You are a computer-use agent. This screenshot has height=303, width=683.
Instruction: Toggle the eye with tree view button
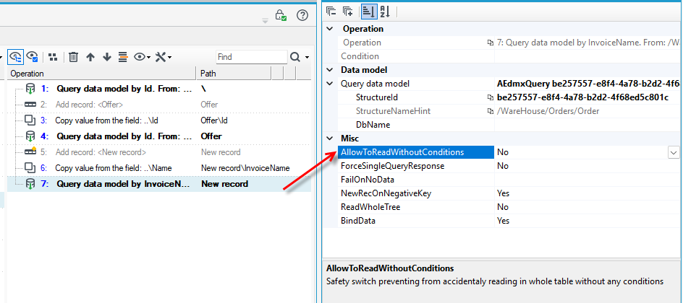click(x=14, y=56)
